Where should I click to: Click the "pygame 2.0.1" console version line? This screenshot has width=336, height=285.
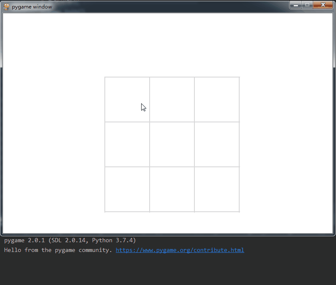click(x=70, y=240)
